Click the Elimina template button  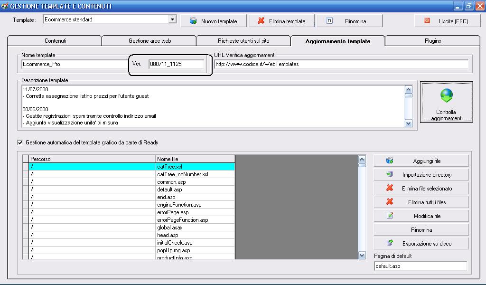pyautogui.click(x=282, y=21)
